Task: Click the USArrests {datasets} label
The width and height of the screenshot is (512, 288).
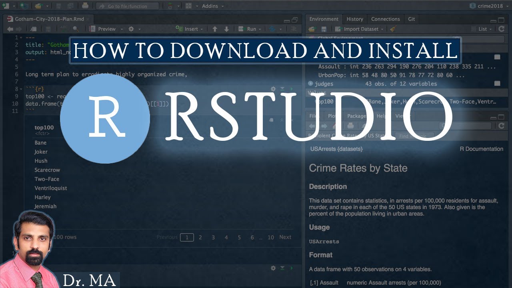Action: (x=336, y=149)
